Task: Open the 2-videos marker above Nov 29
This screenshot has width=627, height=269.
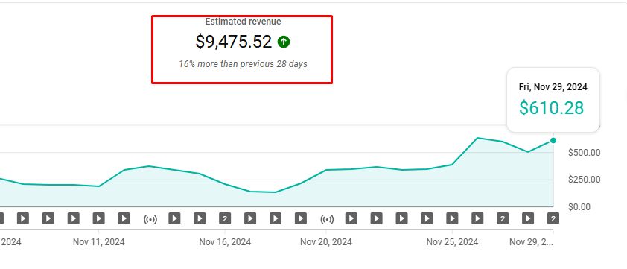Action: pyautogui.click(x=553, y=218)
